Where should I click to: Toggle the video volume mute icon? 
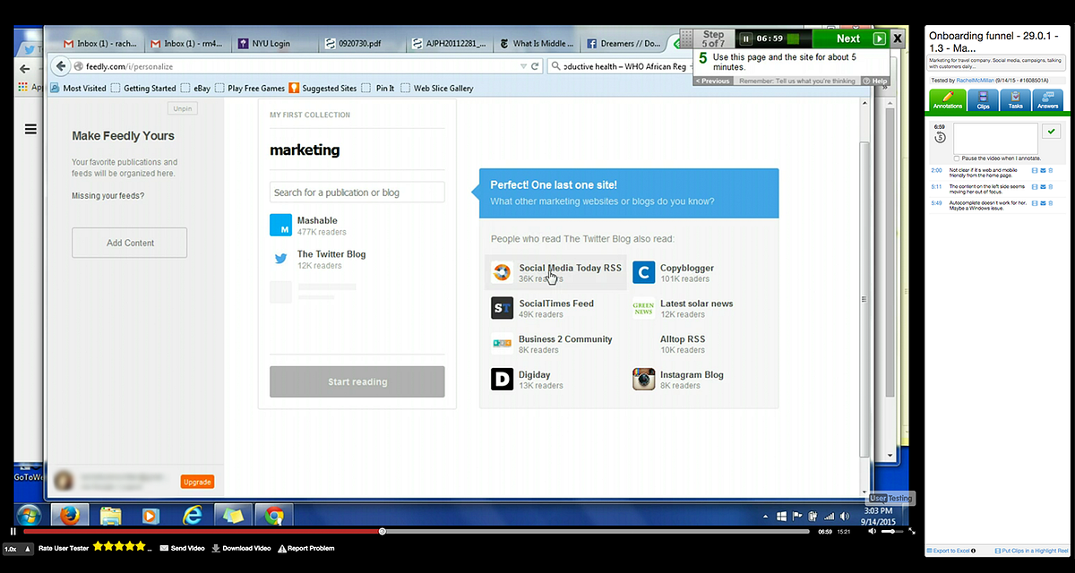point(873,531)
